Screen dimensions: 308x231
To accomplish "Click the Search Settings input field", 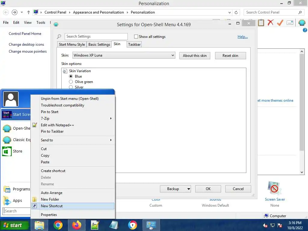I will [96, 36].
